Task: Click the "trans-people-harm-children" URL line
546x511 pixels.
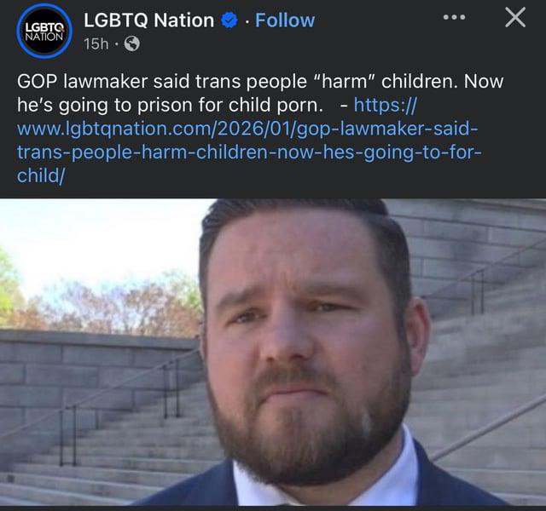Action: tap(249, 152)
